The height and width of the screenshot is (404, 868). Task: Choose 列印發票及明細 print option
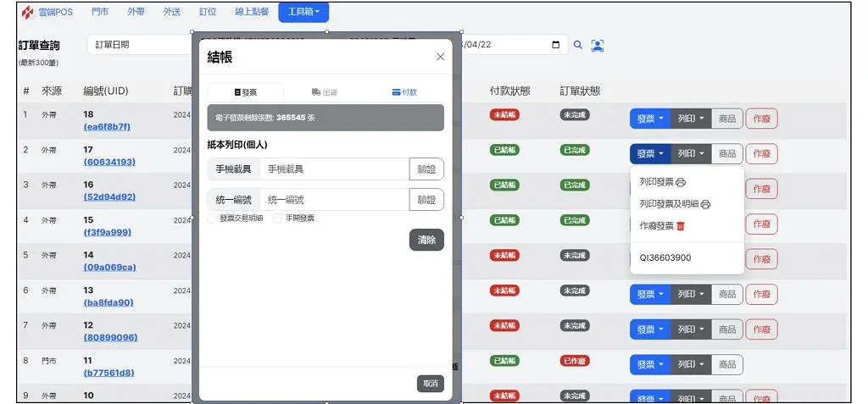point(675,204)
